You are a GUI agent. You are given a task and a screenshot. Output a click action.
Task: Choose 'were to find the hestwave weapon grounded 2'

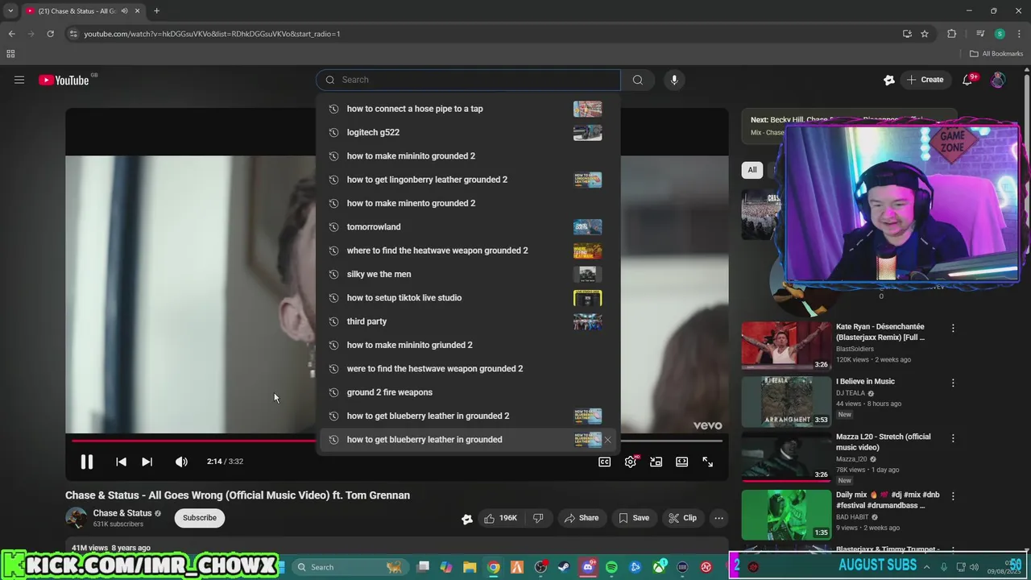[x=468, y=368]
